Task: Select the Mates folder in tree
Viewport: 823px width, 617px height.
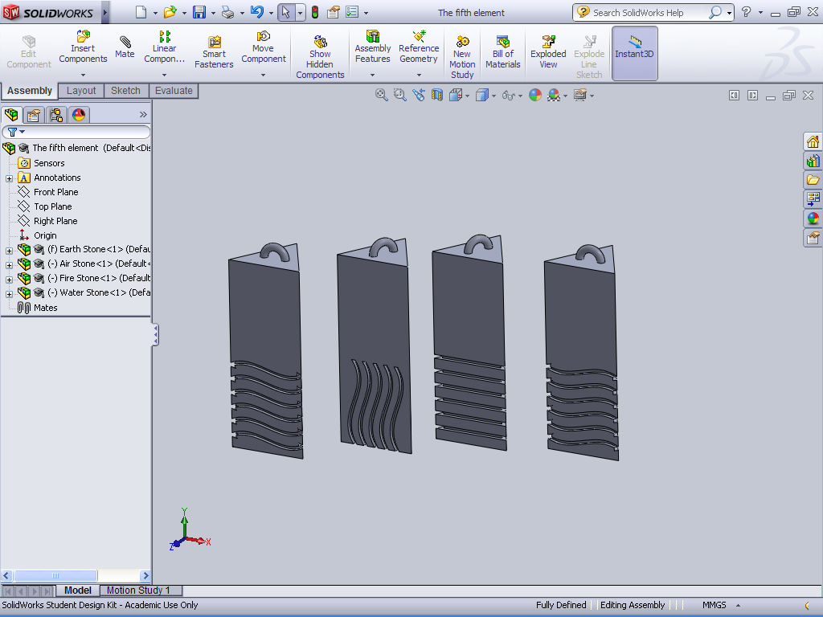Action: [45, 308]
